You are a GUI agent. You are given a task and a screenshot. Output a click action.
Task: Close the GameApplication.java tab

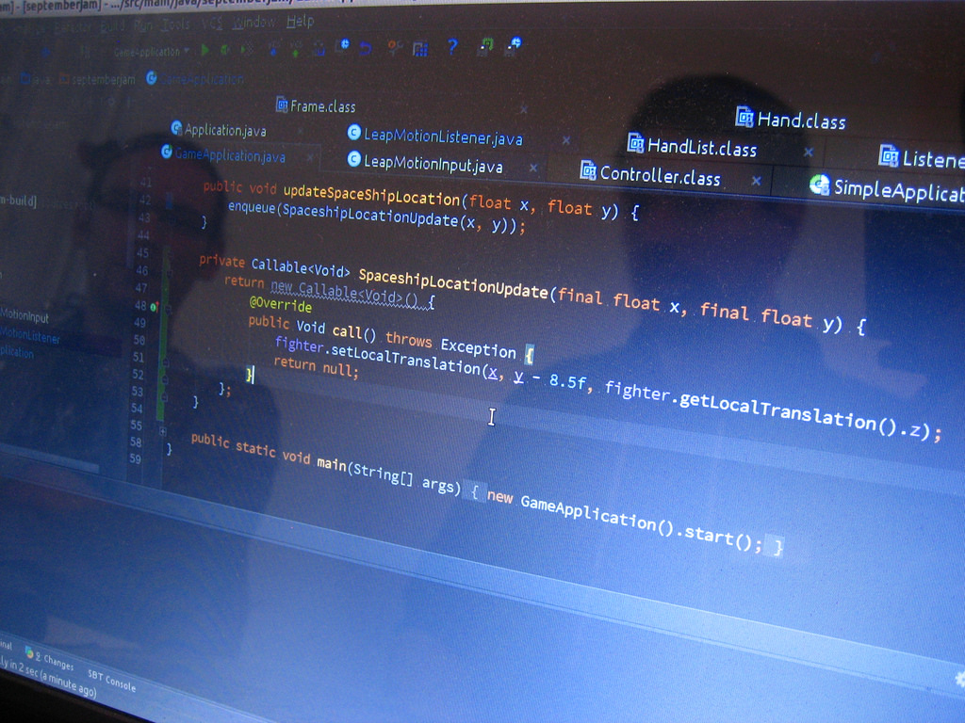click(310, 157)
